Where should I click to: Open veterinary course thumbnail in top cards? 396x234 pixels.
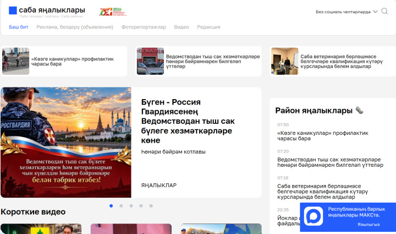285,61
